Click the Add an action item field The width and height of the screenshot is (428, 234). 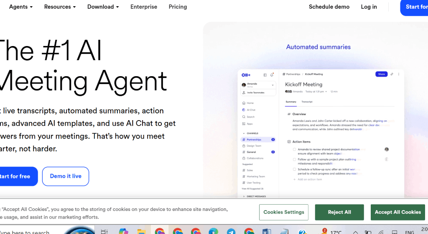click(309, 179)
